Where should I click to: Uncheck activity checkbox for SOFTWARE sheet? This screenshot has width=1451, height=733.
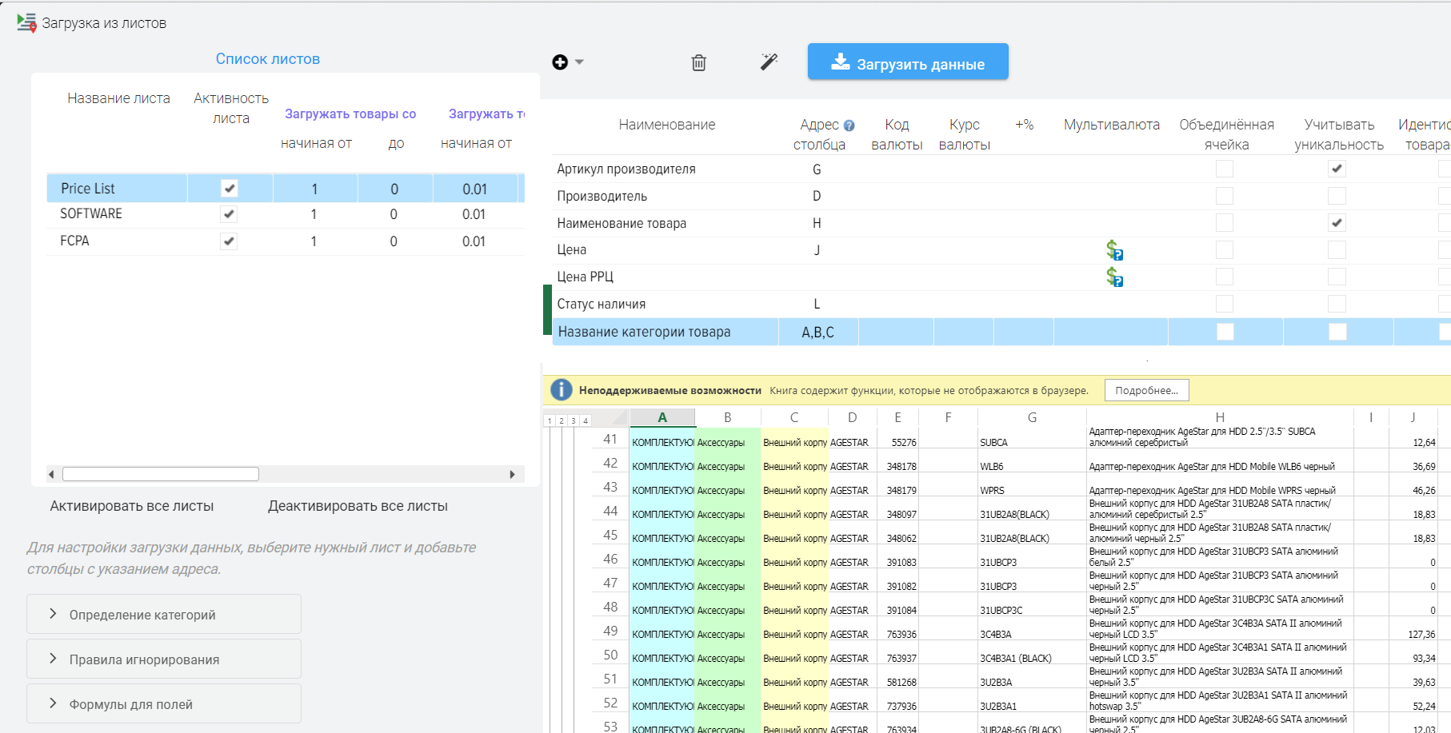229,214
